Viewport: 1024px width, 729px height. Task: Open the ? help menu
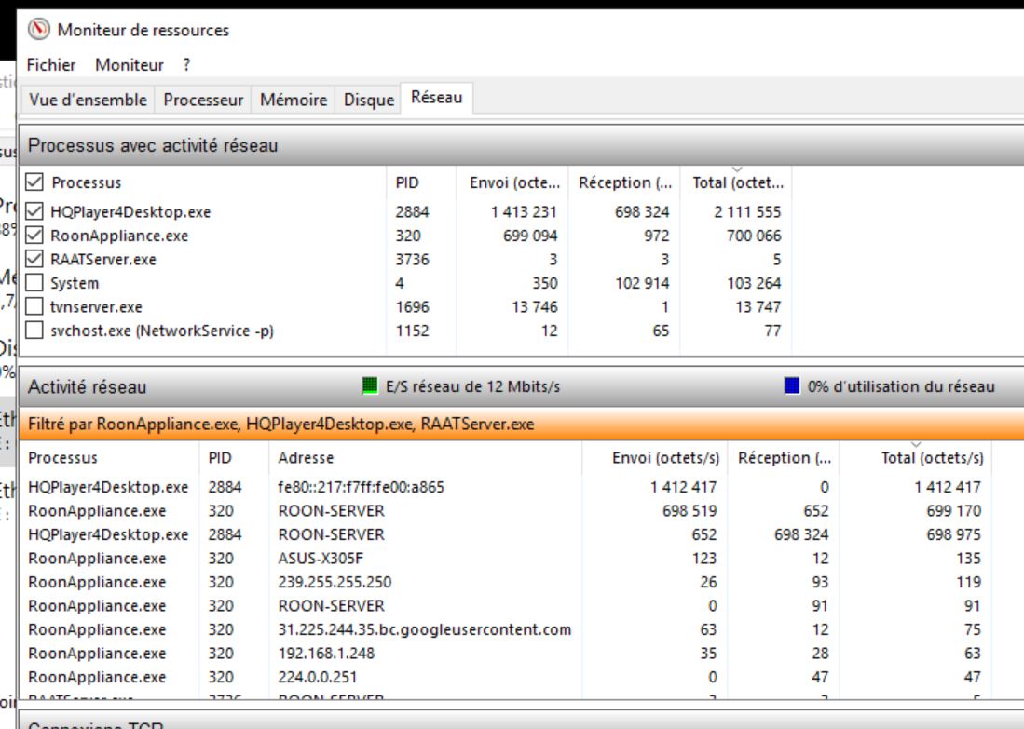click(186, 64)
